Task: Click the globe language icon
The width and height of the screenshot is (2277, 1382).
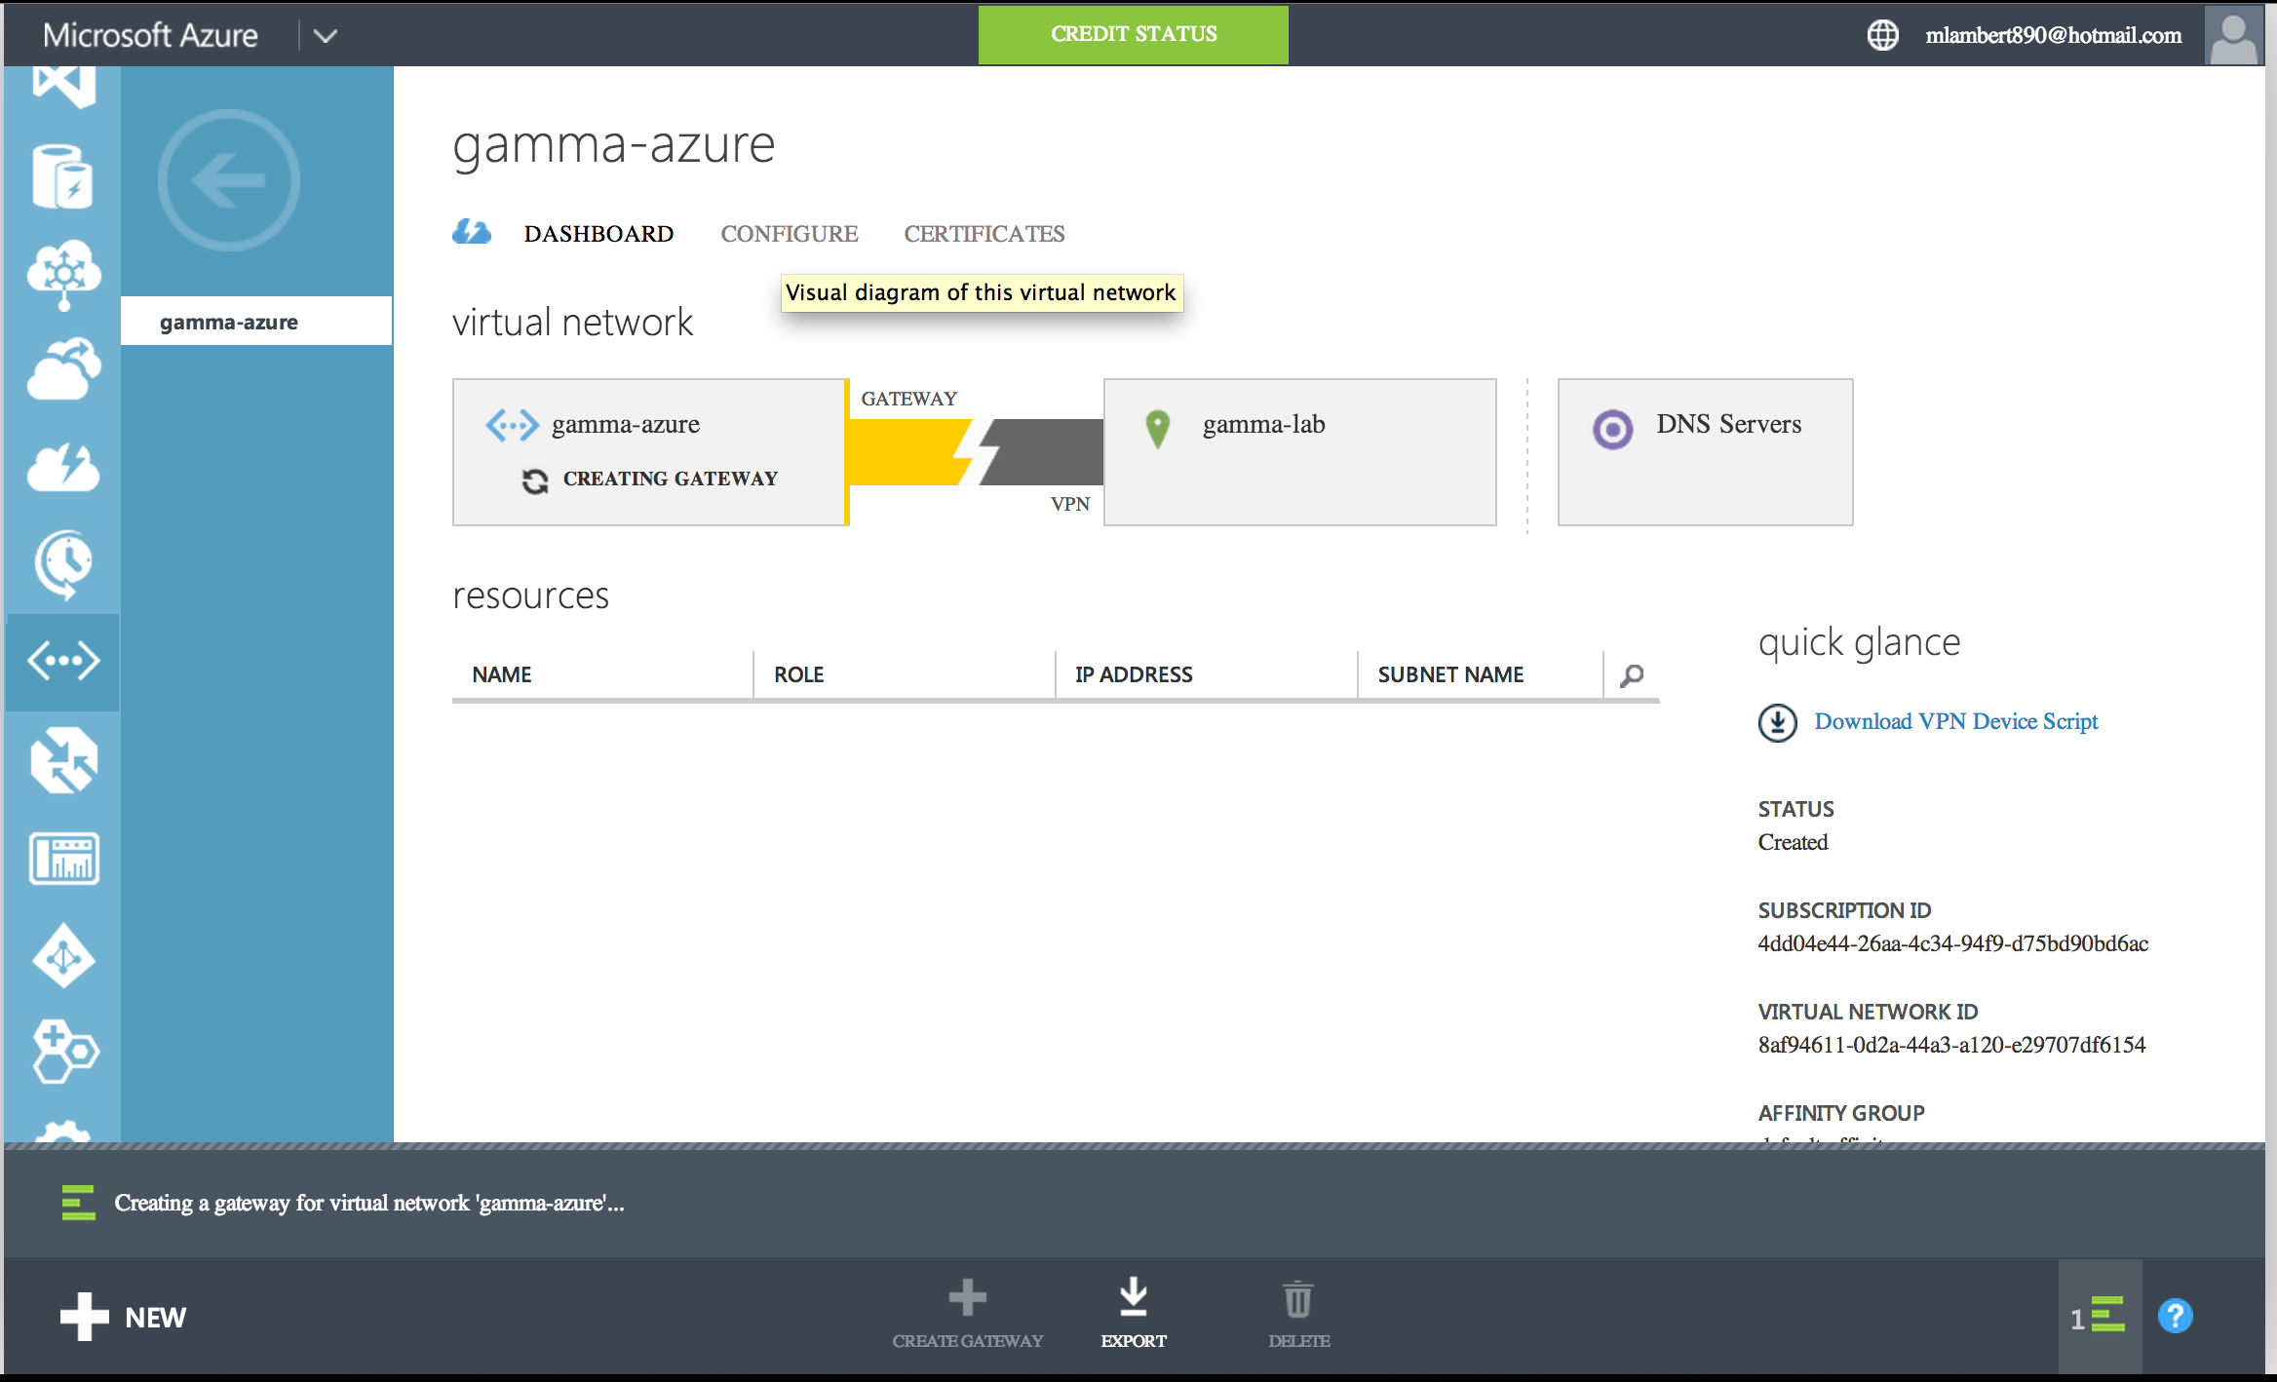Action: coord(1882,35)
